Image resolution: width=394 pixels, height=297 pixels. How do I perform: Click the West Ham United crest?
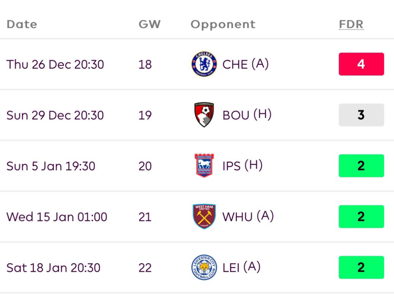point(204,216)
